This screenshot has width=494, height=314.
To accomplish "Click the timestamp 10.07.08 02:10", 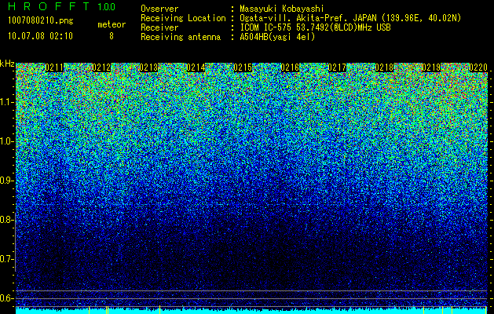I will click(40, 36).
